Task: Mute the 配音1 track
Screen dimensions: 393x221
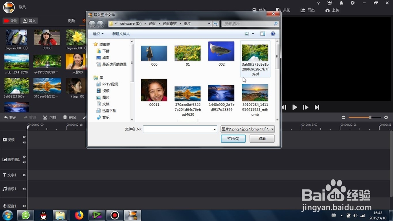Action: 24,206
